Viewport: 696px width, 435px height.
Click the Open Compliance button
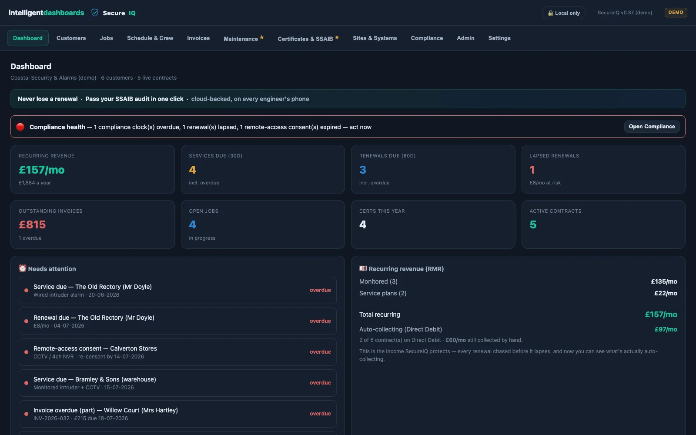tap(652, 127)
